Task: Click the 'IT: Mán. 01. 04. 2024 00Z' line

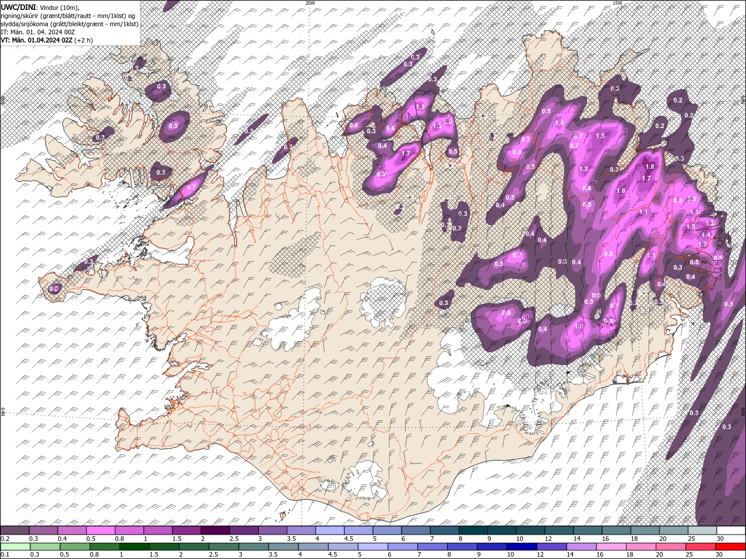Action: point(37,32)
